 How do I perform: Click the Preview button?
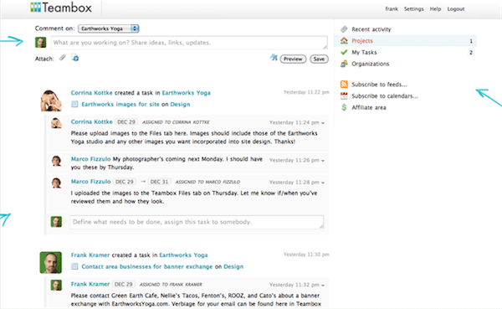(293, 59)
